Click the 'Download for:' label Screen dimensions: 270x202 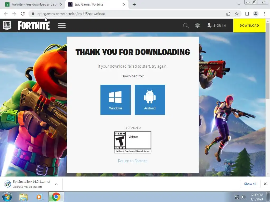point(133,76)
